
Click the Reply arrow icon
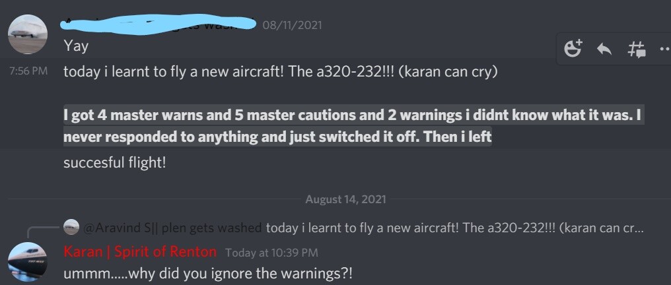click(x=604, y=49)
